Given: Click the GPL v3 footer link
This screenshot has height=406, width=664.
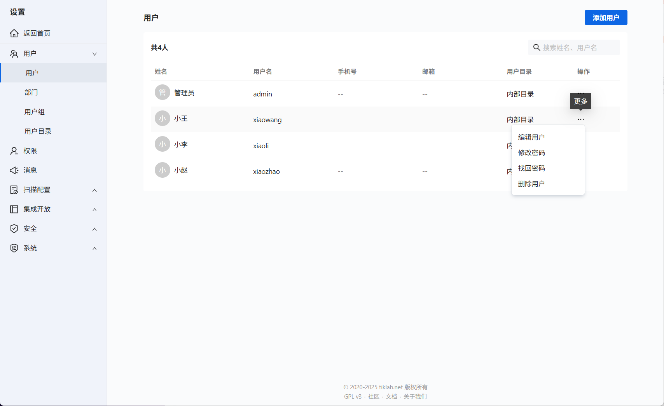Looking at the screenshot, I should pyautogui.click(x=353, y=396).
